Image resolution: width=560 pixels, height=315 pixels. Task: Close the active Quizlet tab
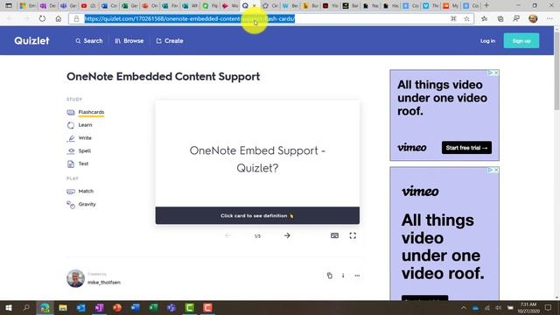point(255,6)
